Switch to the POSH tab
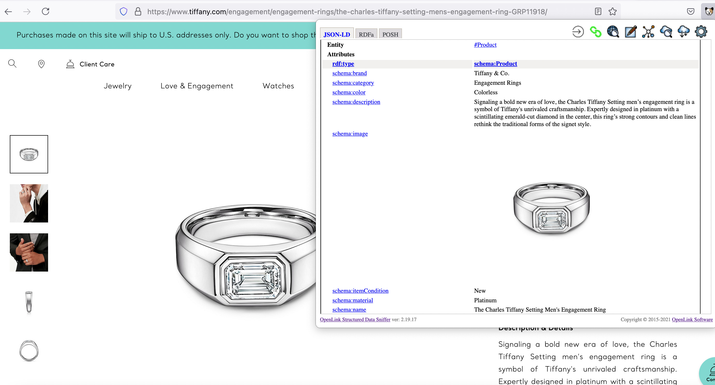The width and height of the screenshot is (715, 385). [390, 34]
